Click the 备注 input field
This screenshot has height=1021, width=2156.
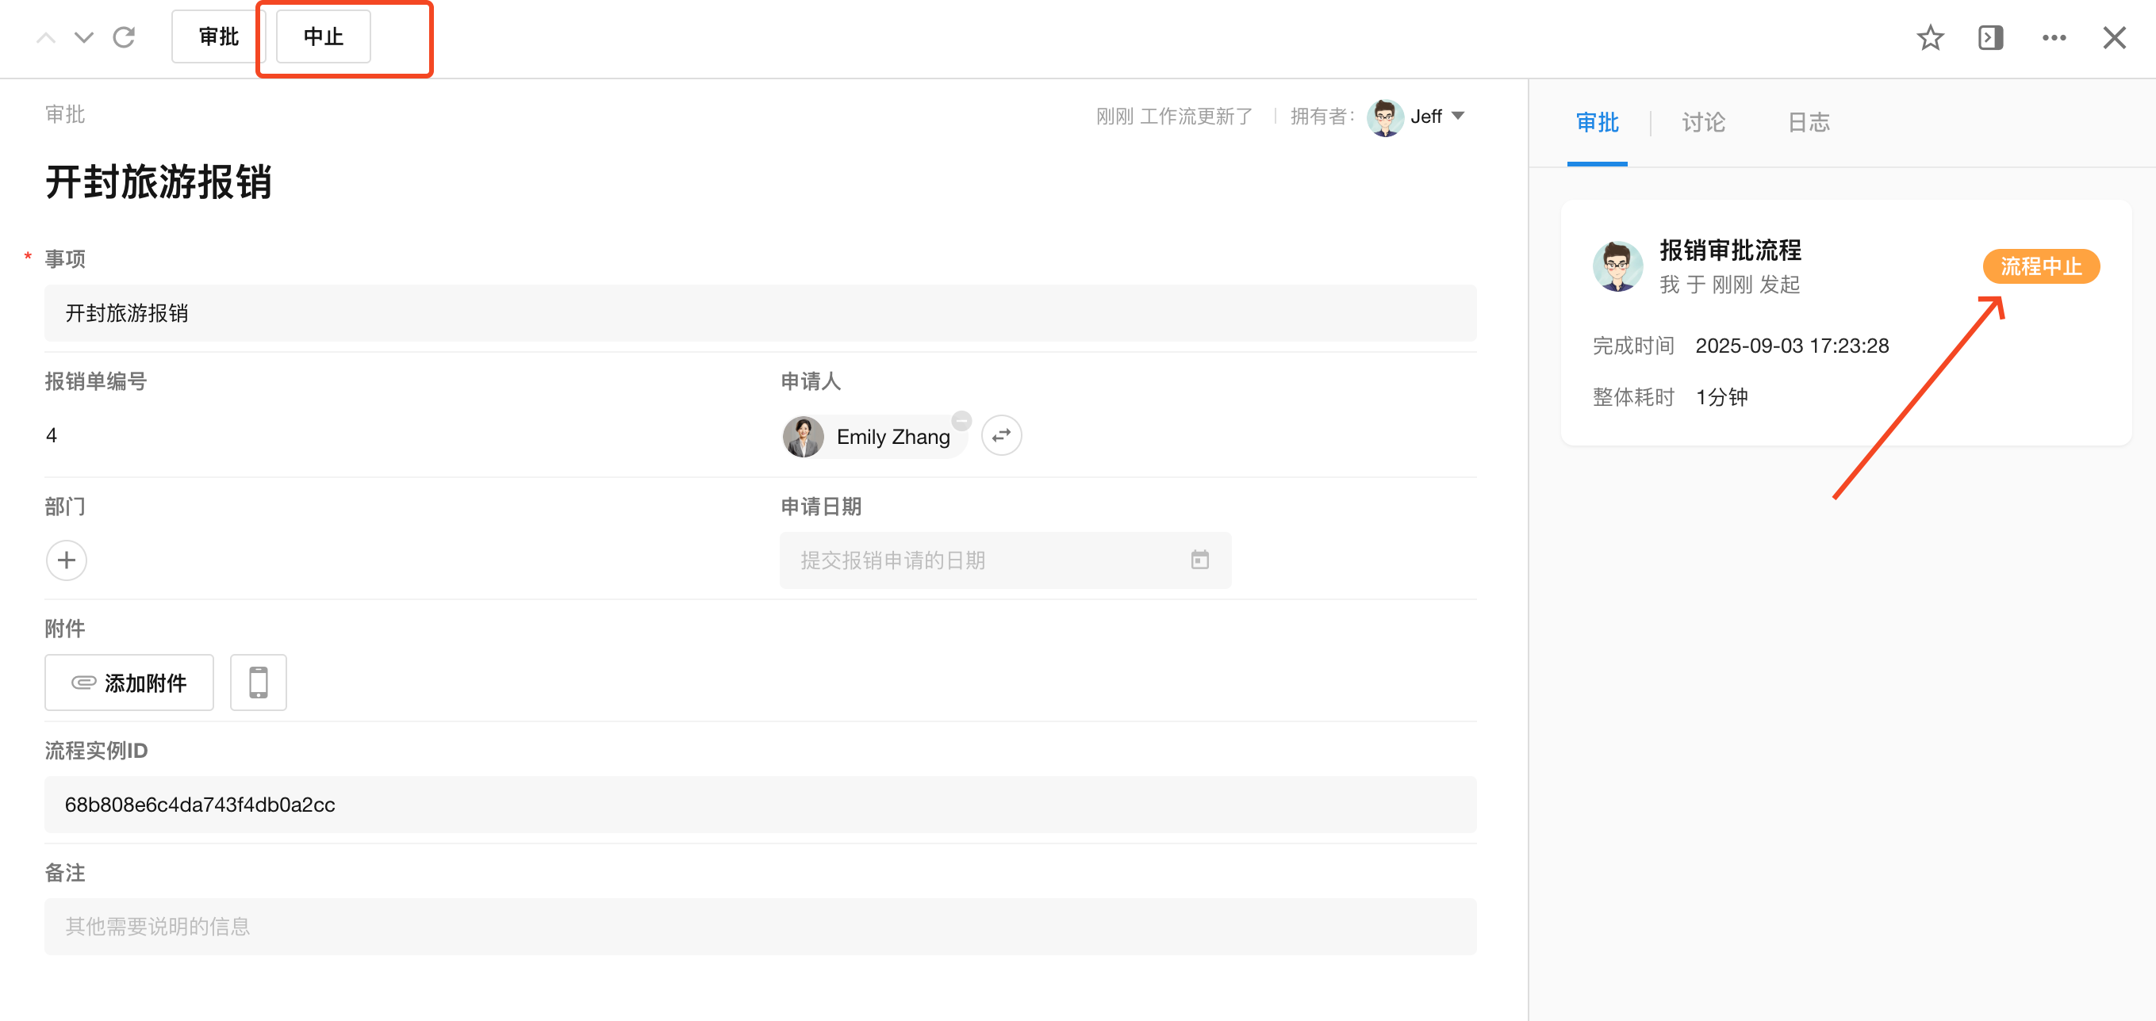pos(760,927)
